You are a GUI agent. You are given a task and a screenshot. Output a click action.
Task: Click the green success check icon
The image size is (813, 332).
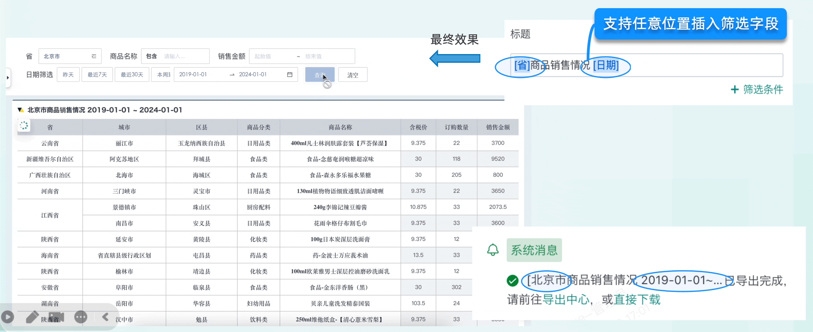[512, 281]
